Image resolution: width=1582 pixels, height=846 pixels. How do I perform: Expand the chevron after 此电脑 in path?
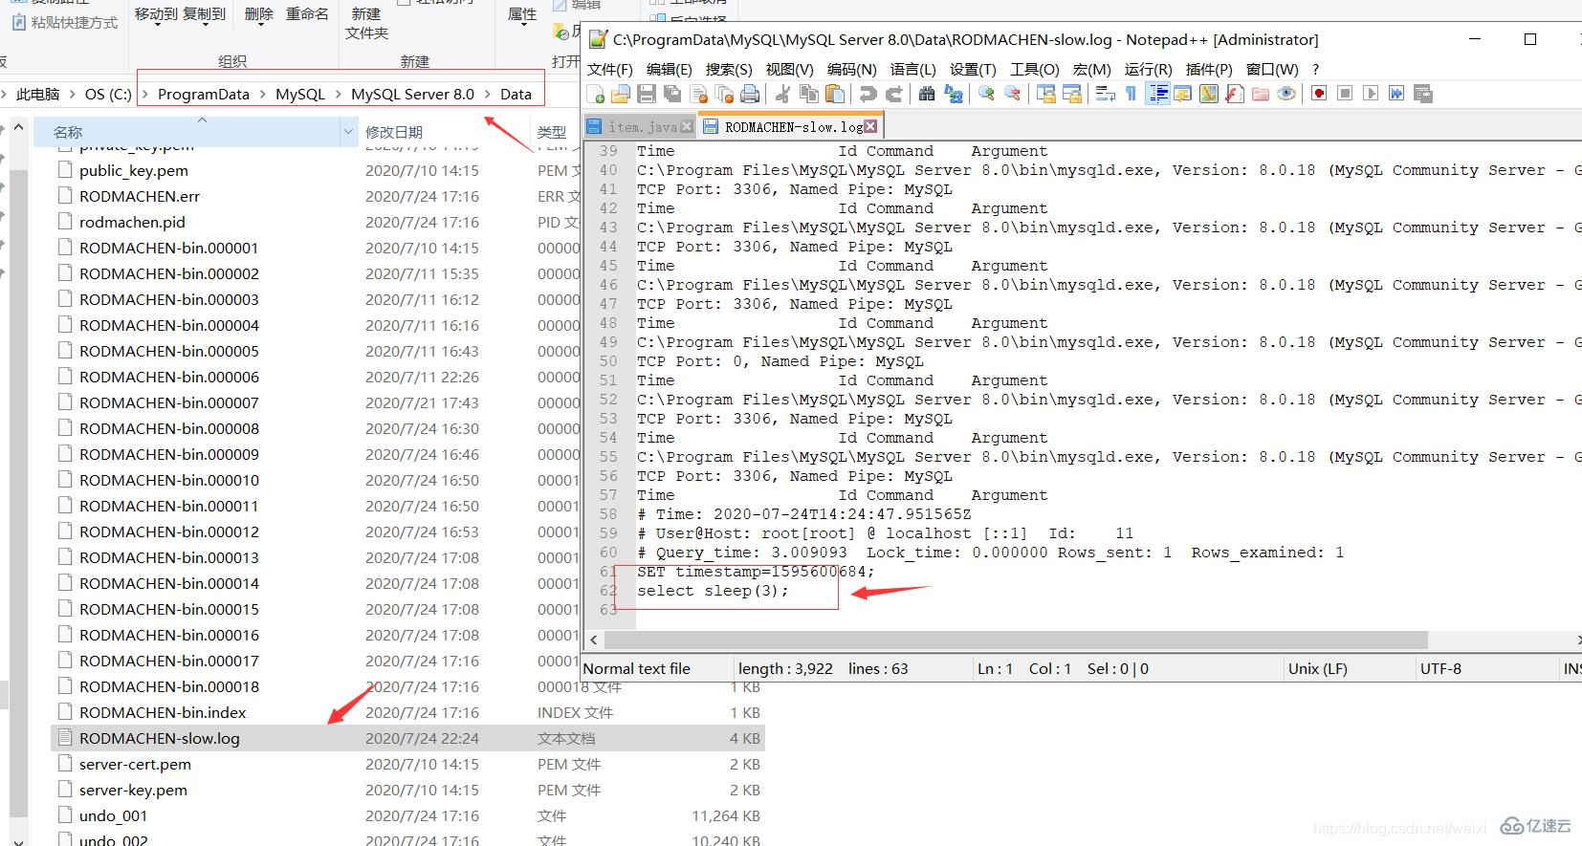click(x=73, y=94)
